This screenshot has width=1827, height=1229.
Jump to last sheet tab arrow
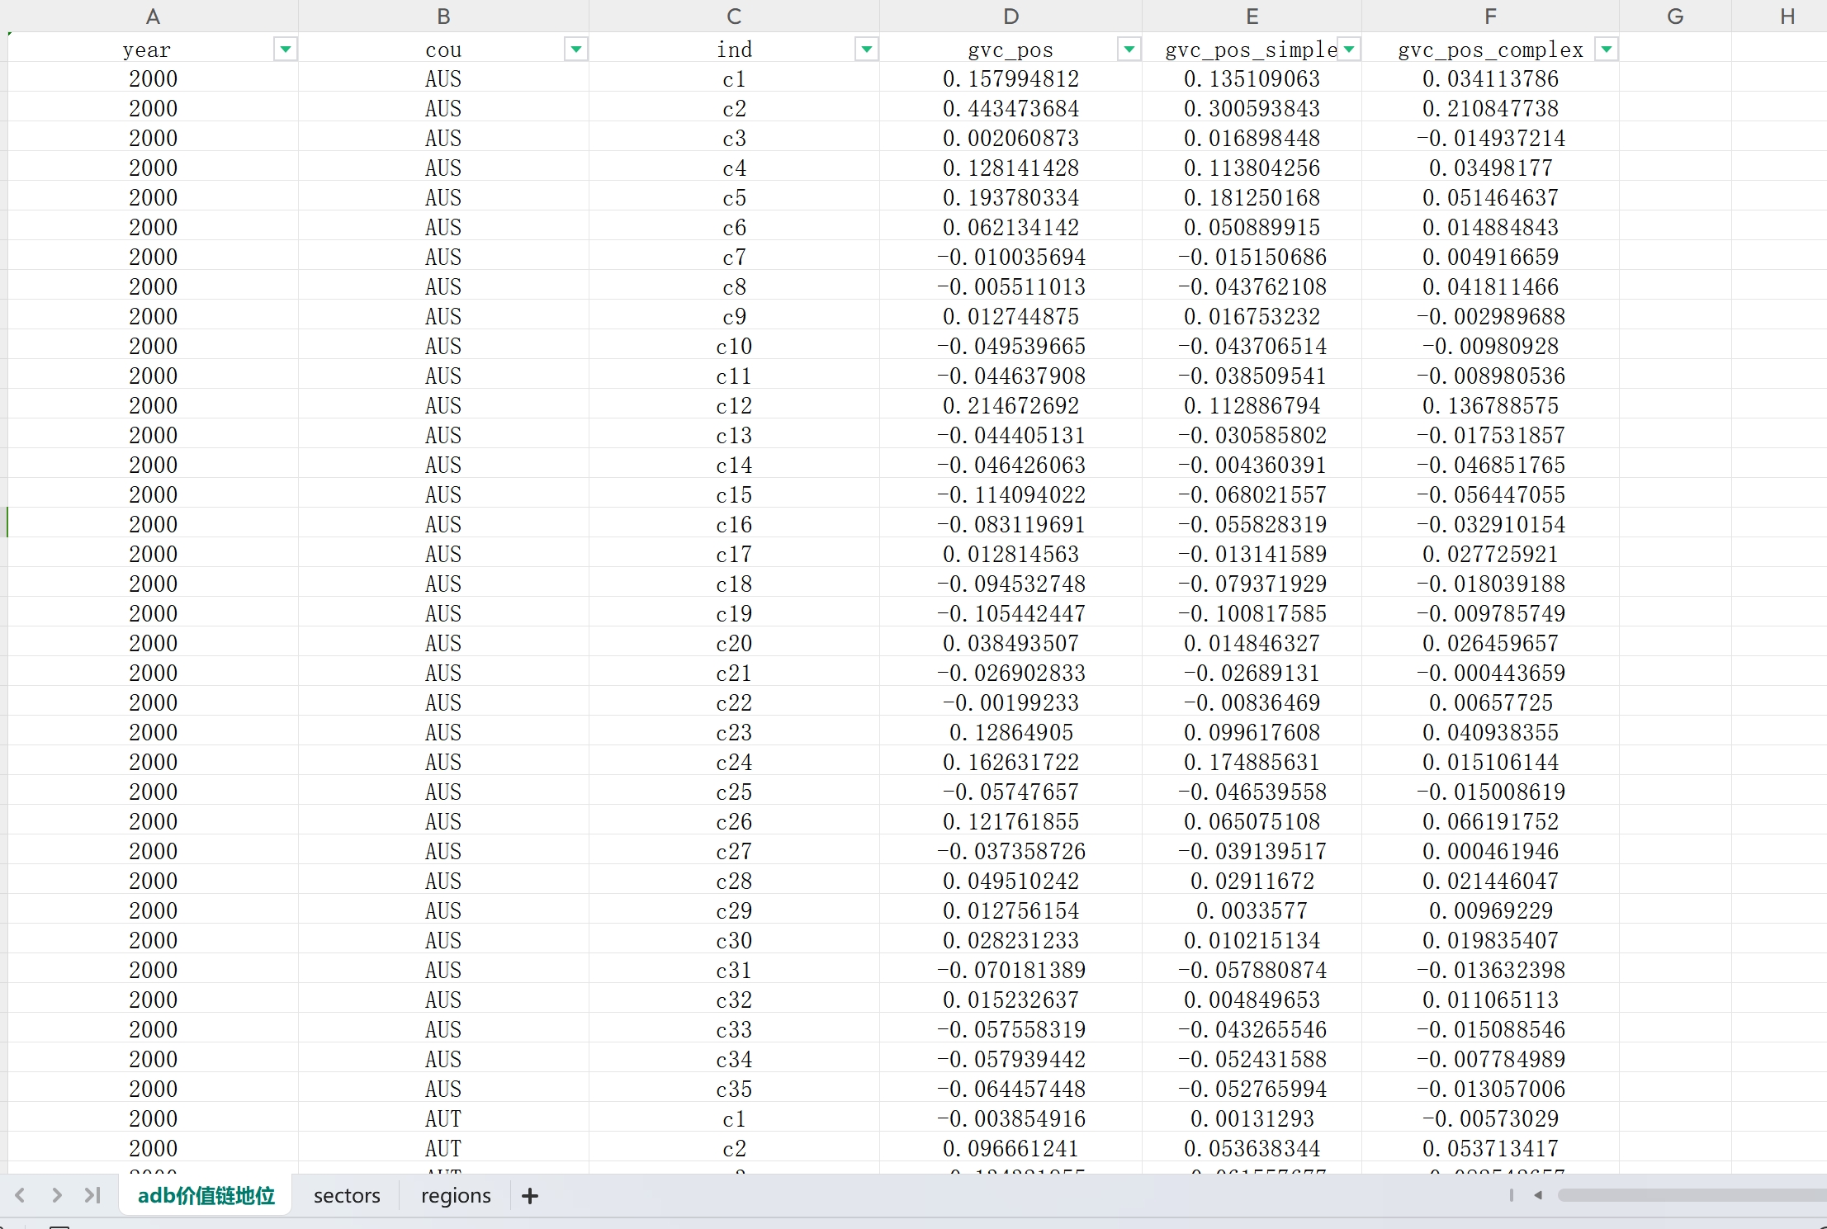[92, 1195]
